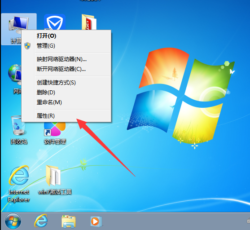Choose 管理(G) in the context menu

[66, 46]
